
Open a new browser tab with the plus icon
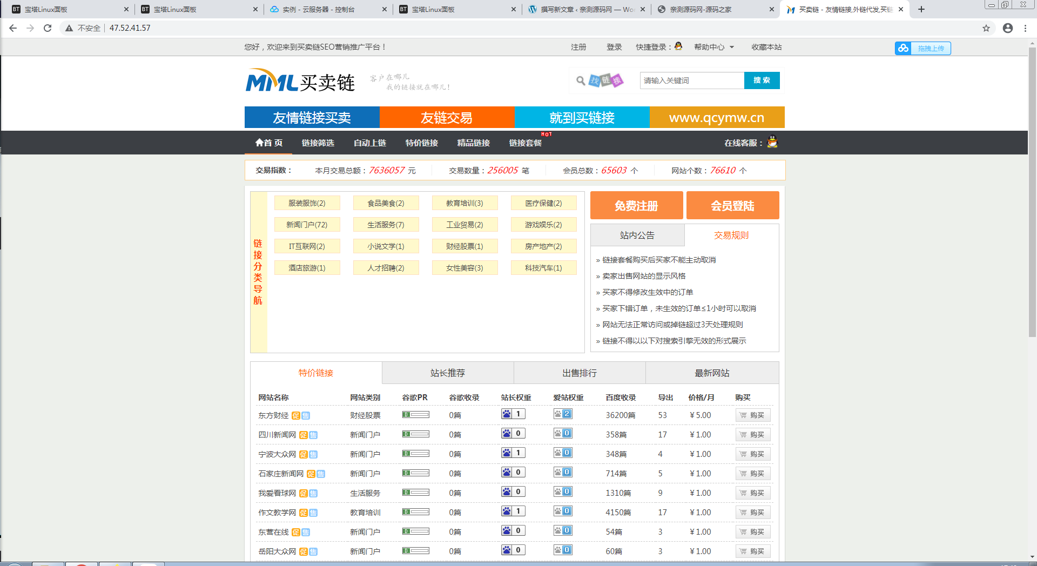click(x=921, y=9)
